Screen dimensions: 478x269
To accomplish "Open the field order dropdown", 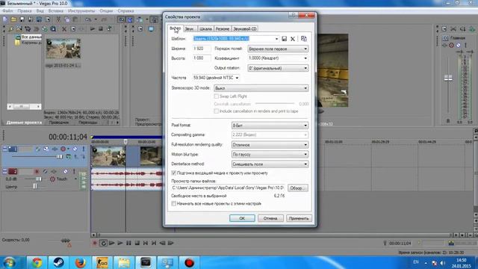I will pyautogui.click(x=278, y=49).
